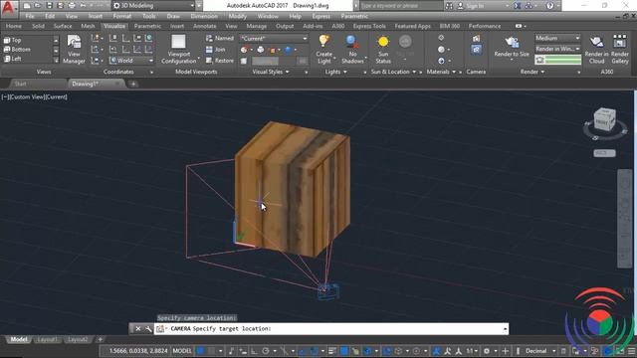Toggle the Show Cameras display icon
The image size is (637, 358).
pos(476,50)
